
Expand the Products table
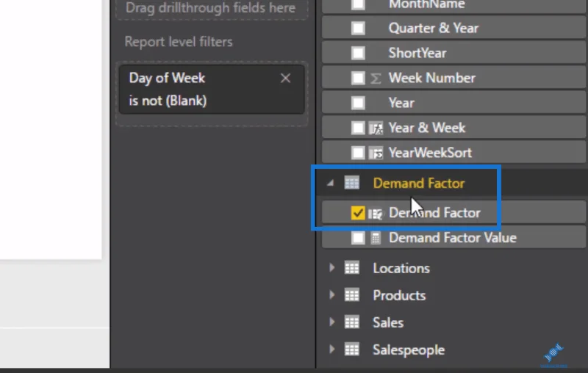click(332, 294)
